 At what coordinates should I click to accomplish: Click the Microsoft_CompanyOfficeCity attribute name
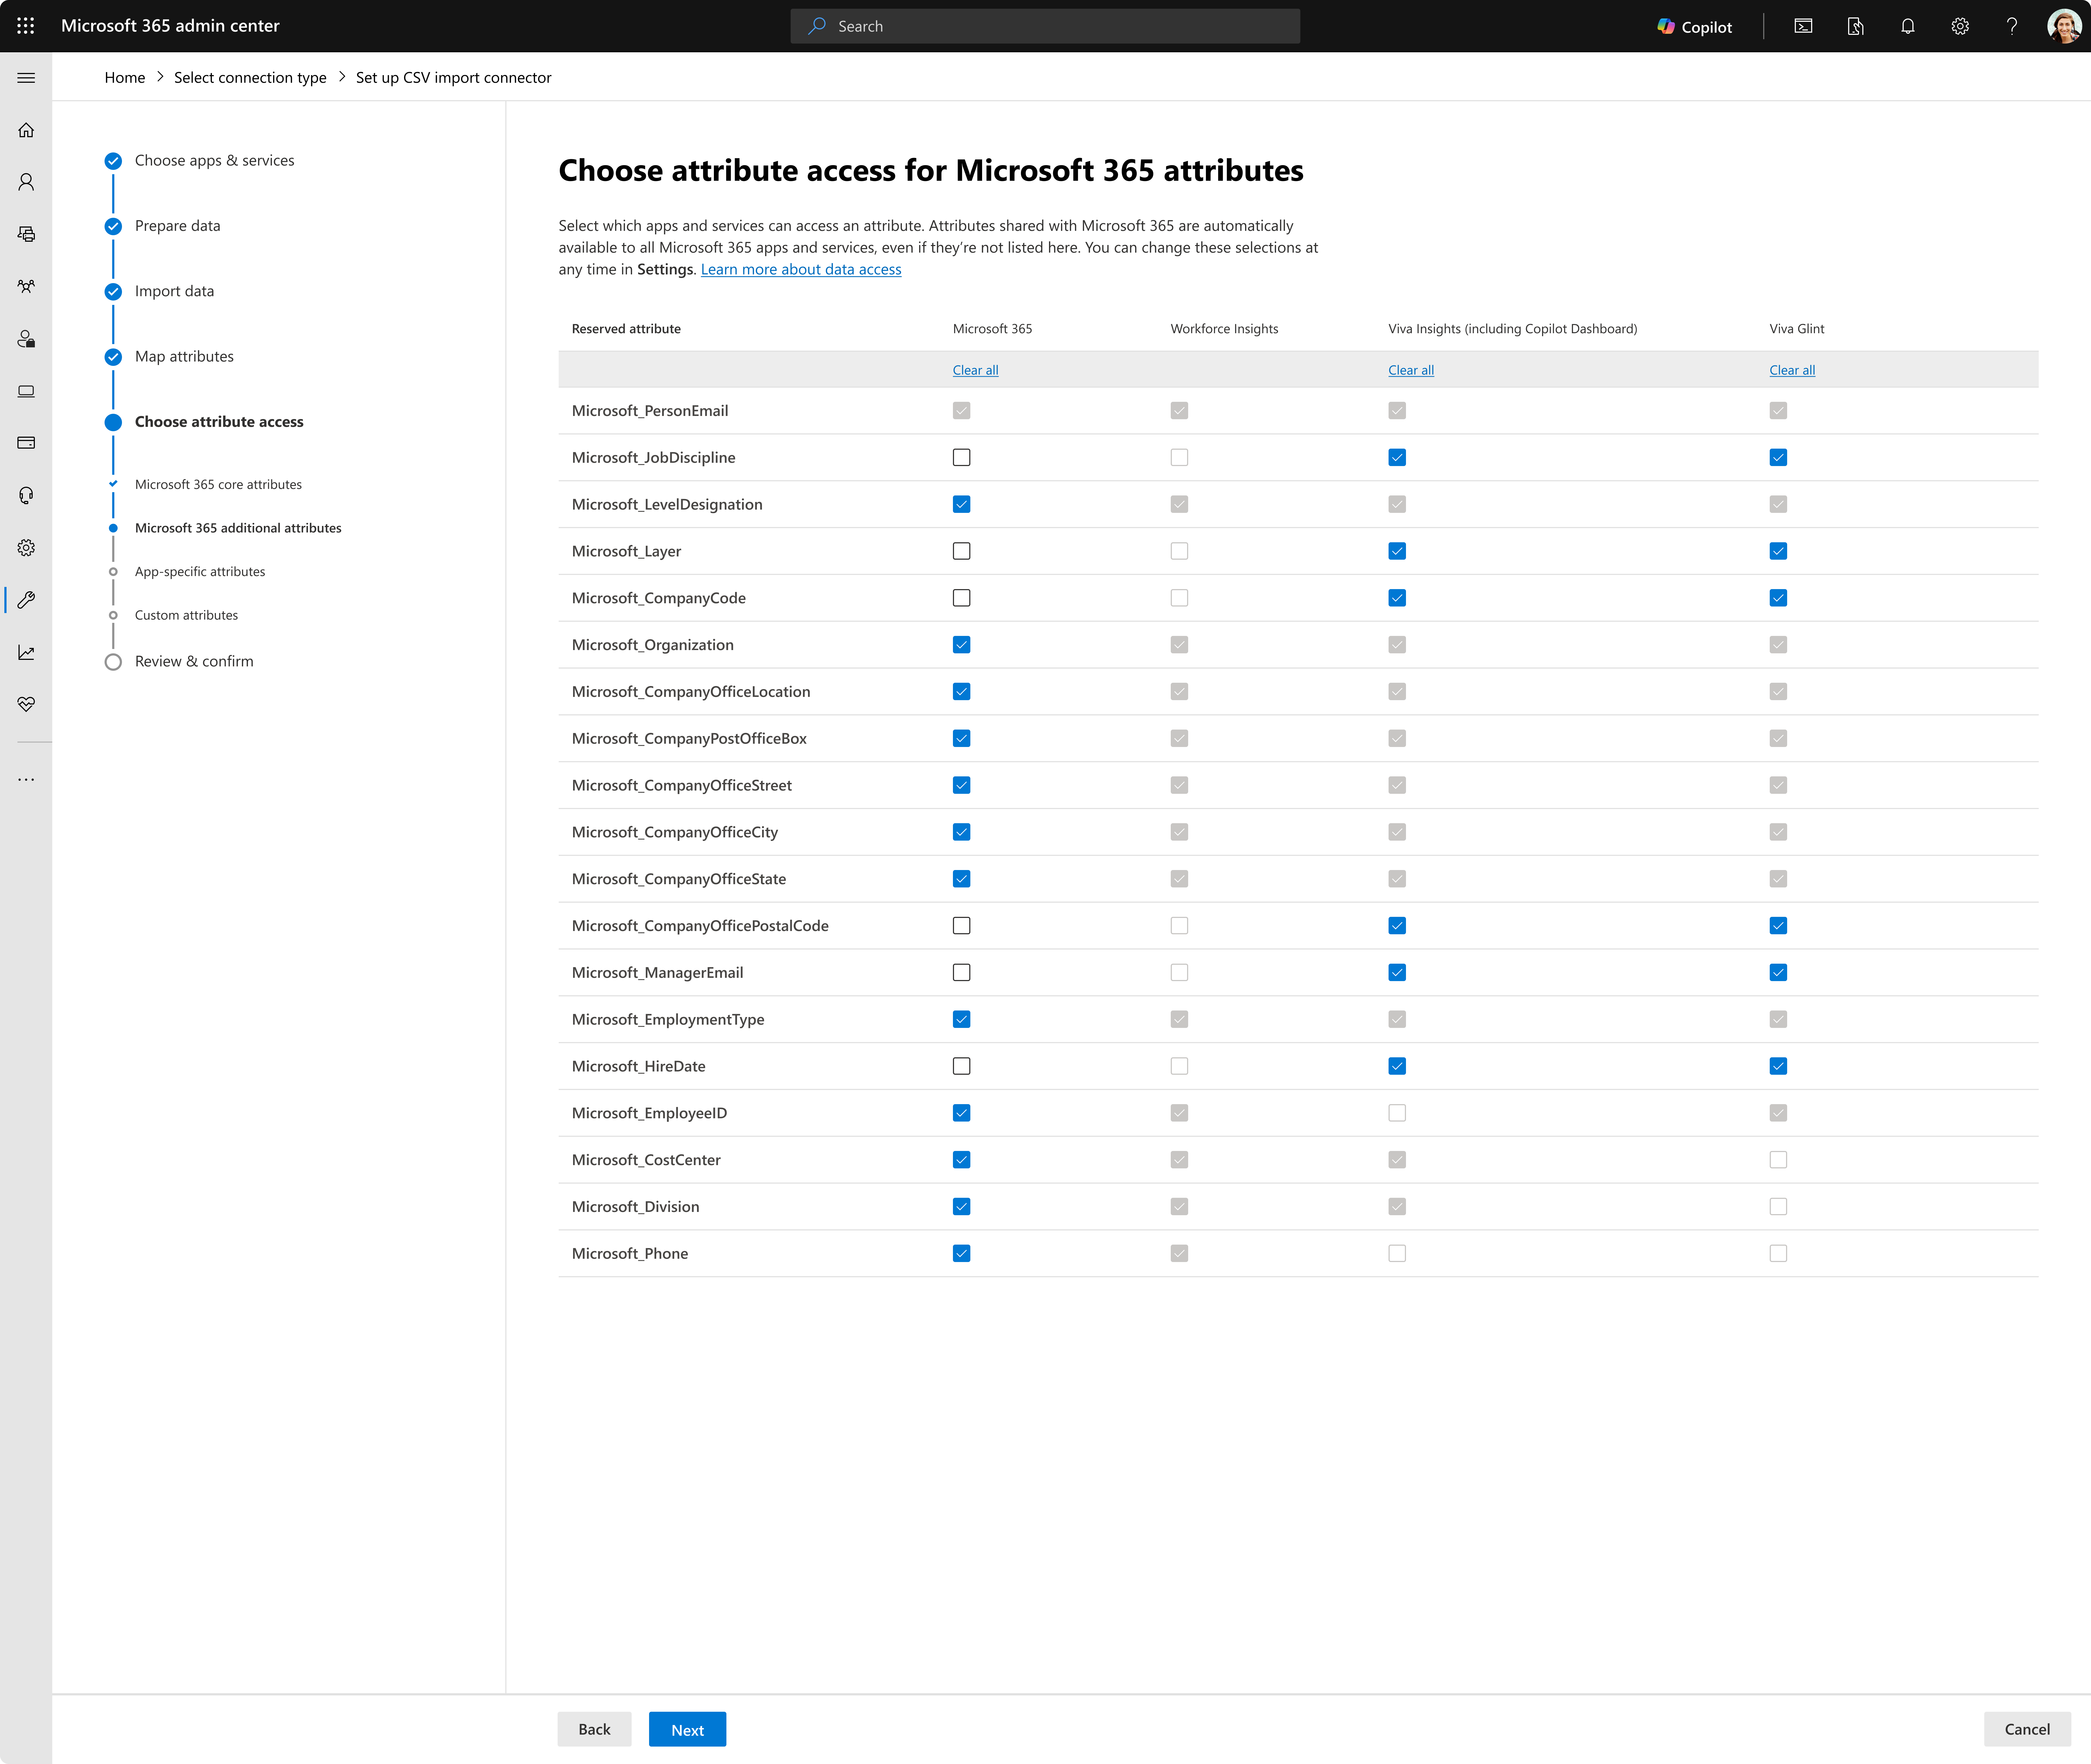click(x=675, y=832)
